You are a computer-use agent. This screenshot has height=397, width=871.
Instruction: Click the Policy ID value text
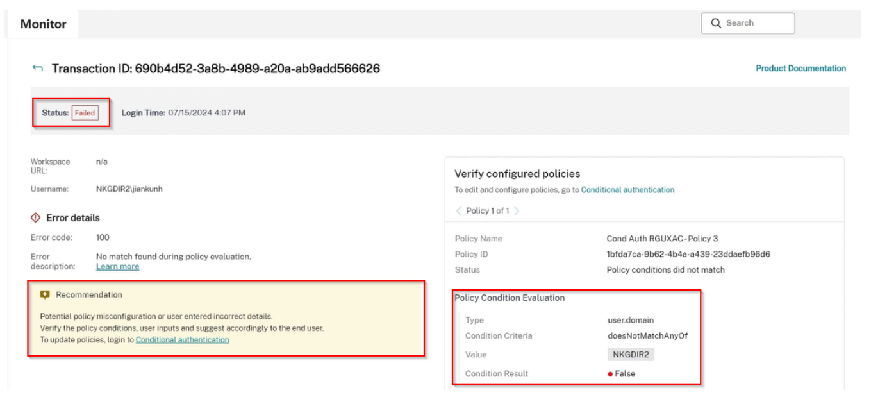[x=688, y=255]
